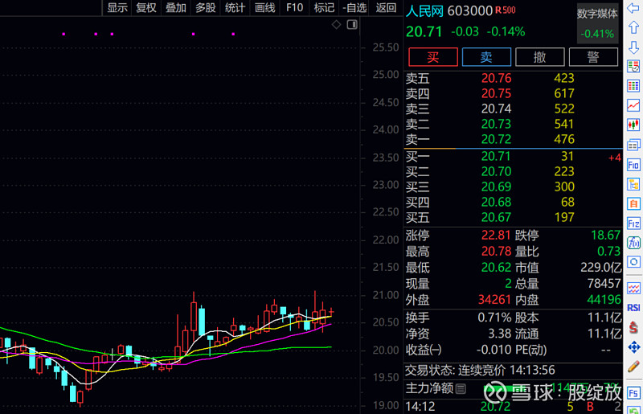Open the tree structure sidebar icon
The height and width of the screenshot is (414, 643).
point(633,184)
